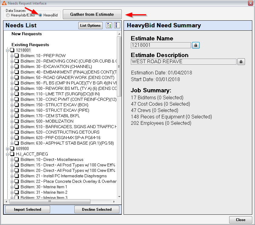Image resolution: width=255 pixels, height=225 pixels.
Task: Lock the Estimate Description field
Action: tap(241, 61)
